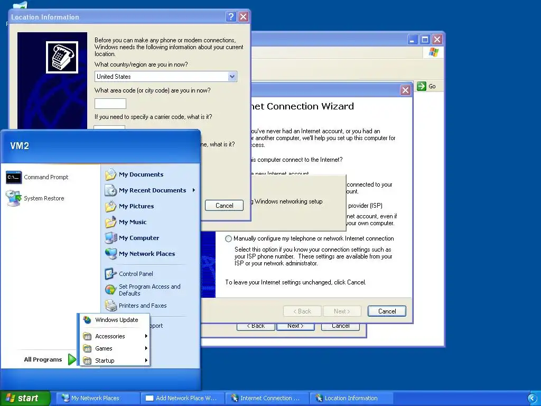Click the dropdown arrow of the country combo box
The width and height of the screenshot is (541, 406).
coord(232,77)
